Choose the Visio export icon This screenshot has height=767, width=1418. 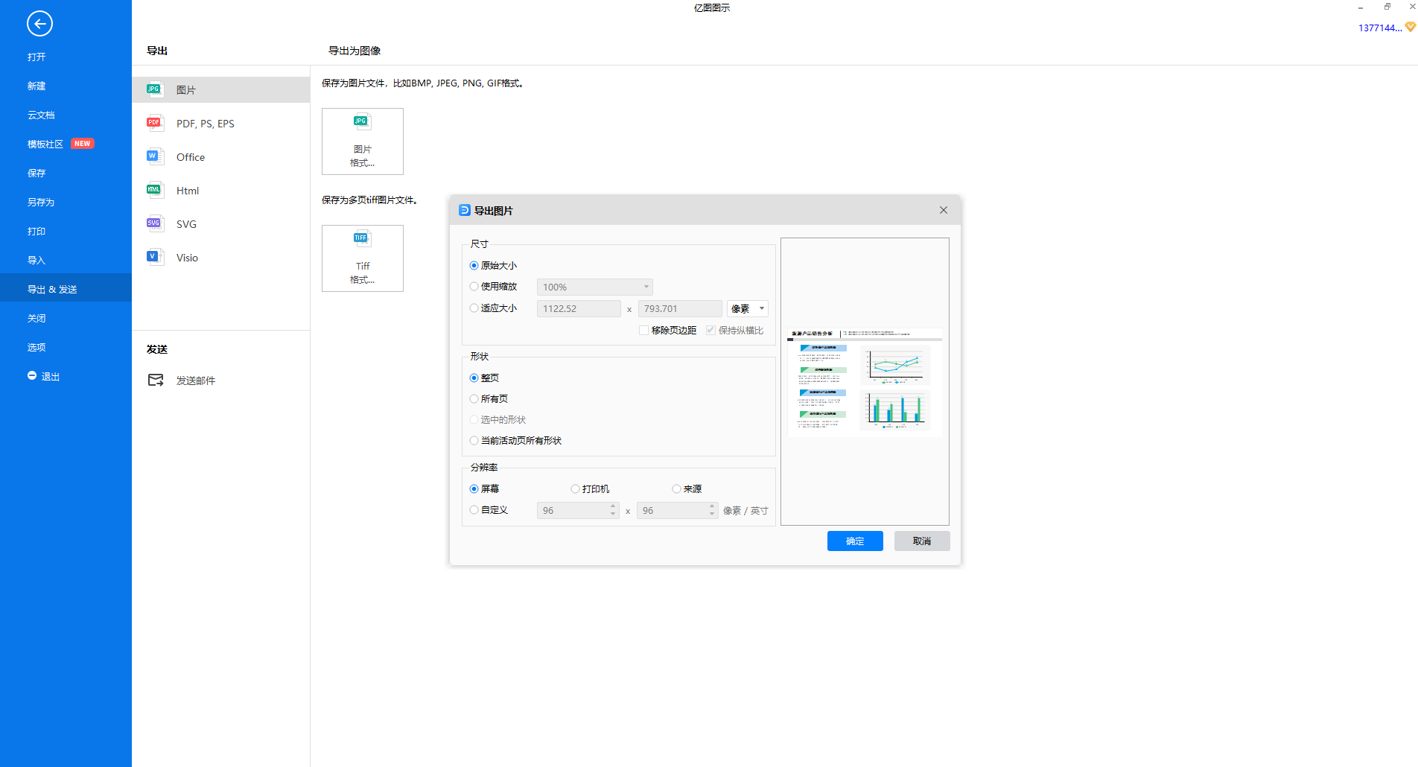154,257
